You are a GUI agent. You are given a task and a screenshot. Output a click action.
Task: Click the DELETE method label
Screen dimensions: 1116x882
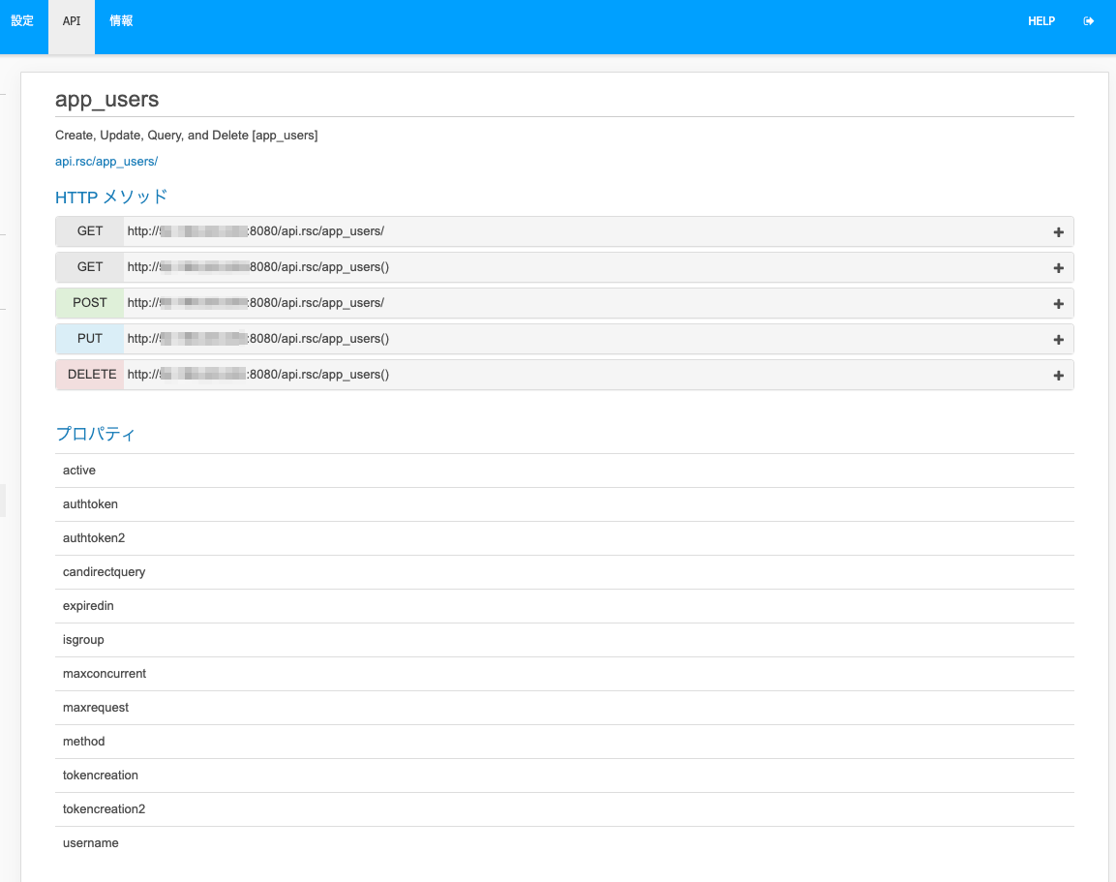[90, 375]
